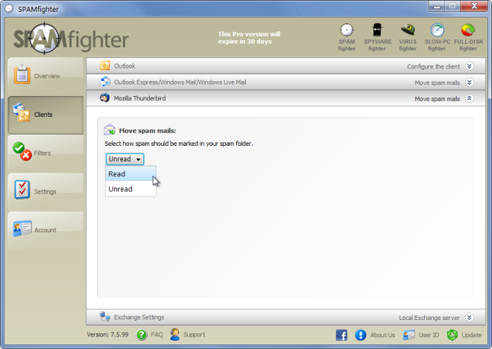
Task: Open SLOW-PC fighter product icon
Action: coord(437,37)
